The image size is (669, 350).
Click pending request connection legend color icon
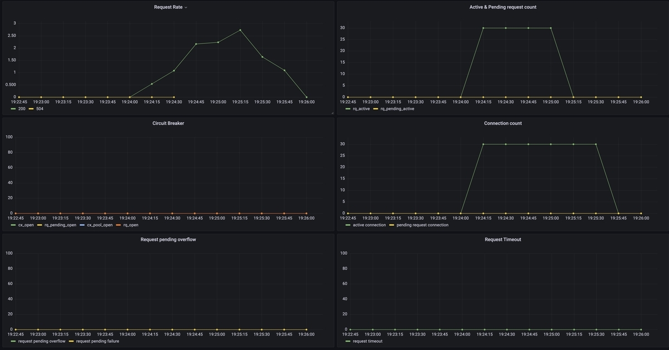(391, 225)
